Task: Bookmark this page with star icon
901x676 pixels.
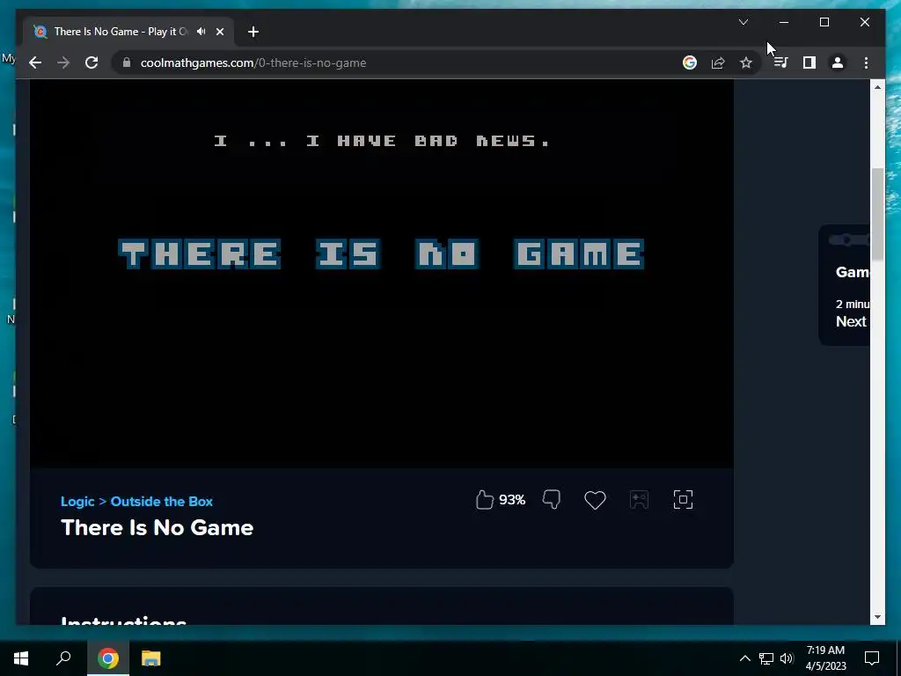Action: coord(746,62)
